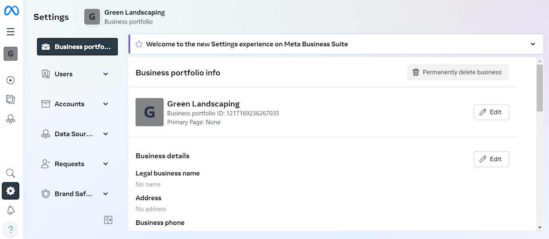Open the hamburger menu icon
Viewport: 549px width, 239px height.
(11, 32)
